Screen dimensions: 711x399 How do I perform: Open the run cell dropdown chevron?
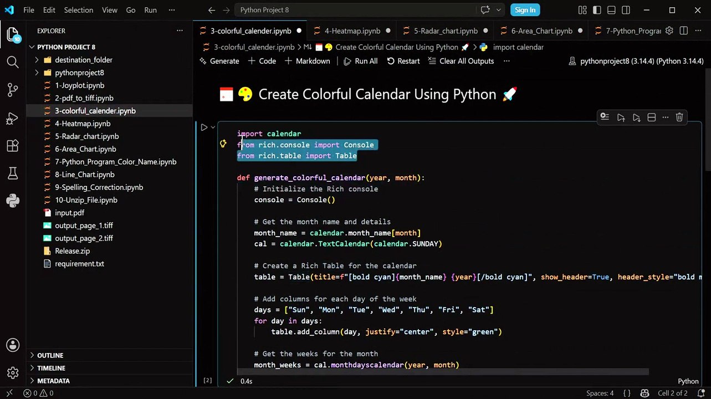coord(213,127)
